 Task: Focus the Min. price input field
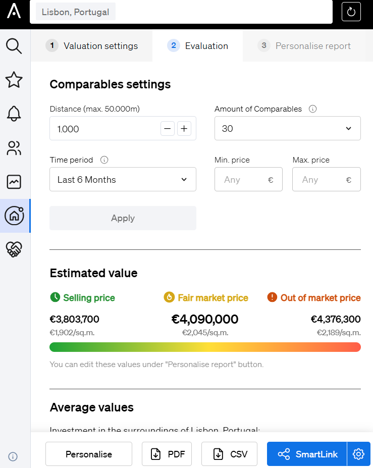coord(242,180)
